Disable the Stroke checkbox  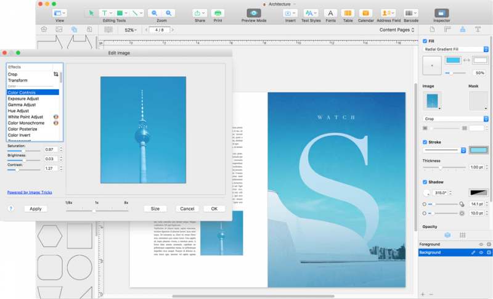click(425, 142)
